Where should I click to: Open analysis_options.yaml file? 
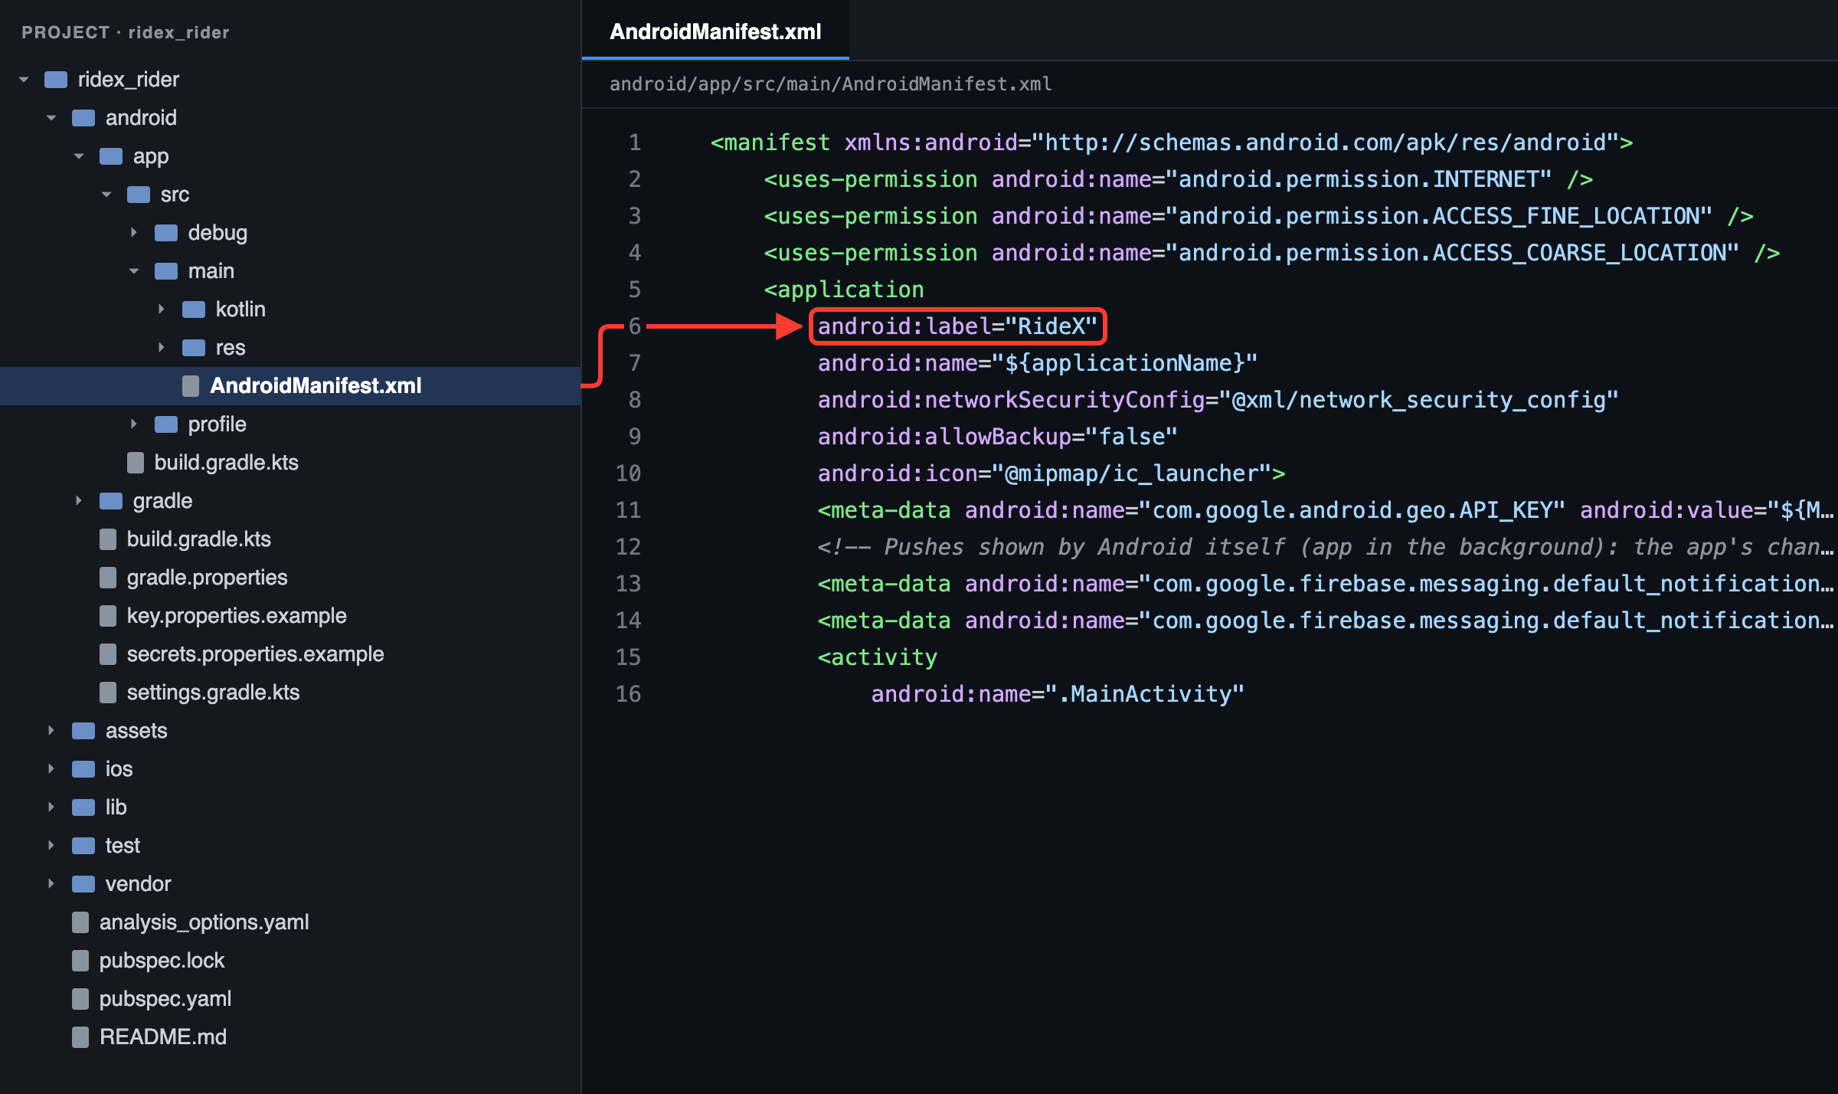tap(204, 922)
